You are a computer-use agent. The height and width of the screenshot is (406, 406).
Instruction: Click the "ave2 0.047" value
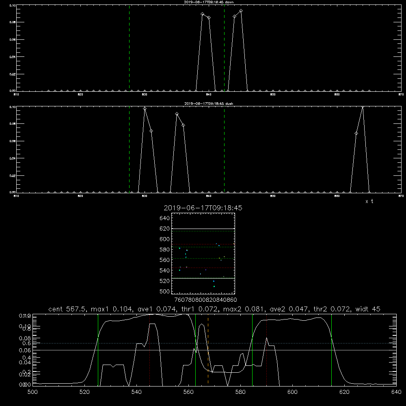tap(289, 309)
